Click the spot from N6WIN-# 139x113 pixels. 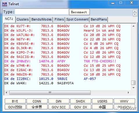tap(63, 74)
